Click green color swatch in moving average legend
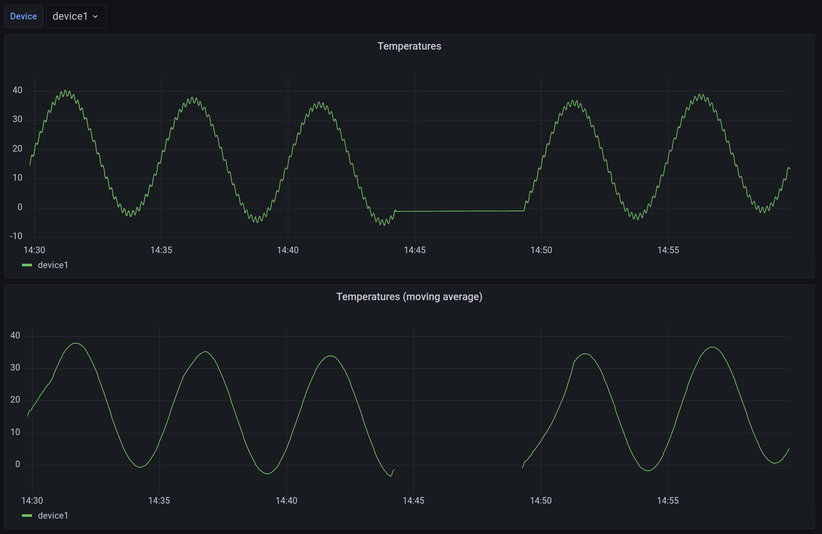This screenshot has height=534, width=822. tap(27, 516)
